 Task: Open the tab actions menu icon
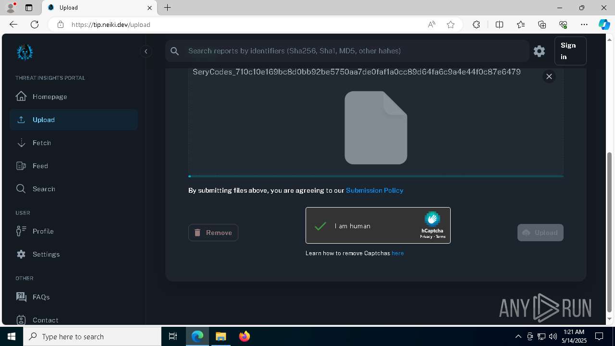(29, 8)
